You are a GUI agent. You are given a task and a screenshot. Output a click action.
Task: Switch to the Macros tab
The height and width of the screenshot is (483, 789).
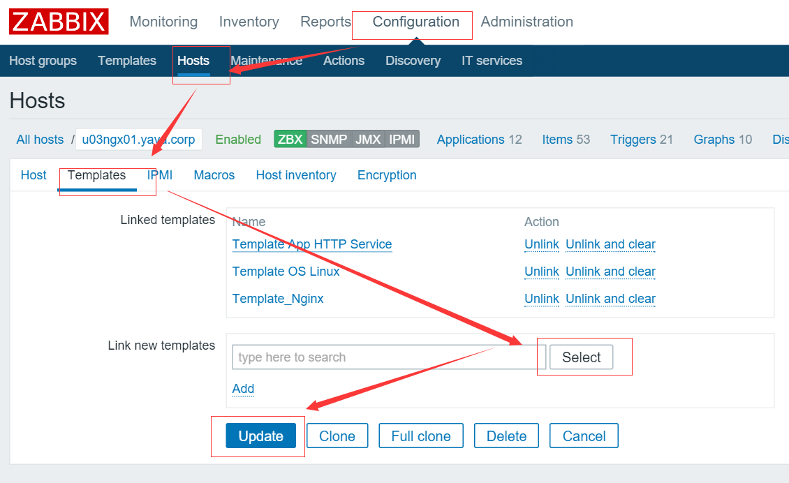tap(214, 175)
